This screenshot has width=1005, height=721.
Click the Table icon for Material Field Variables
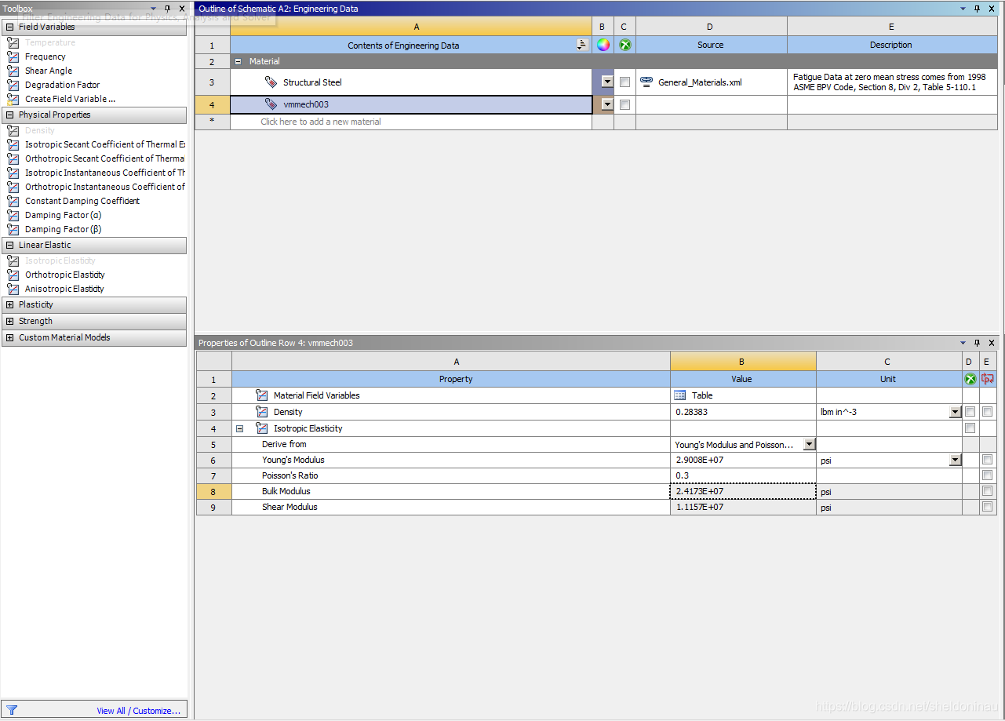(680, 395)
